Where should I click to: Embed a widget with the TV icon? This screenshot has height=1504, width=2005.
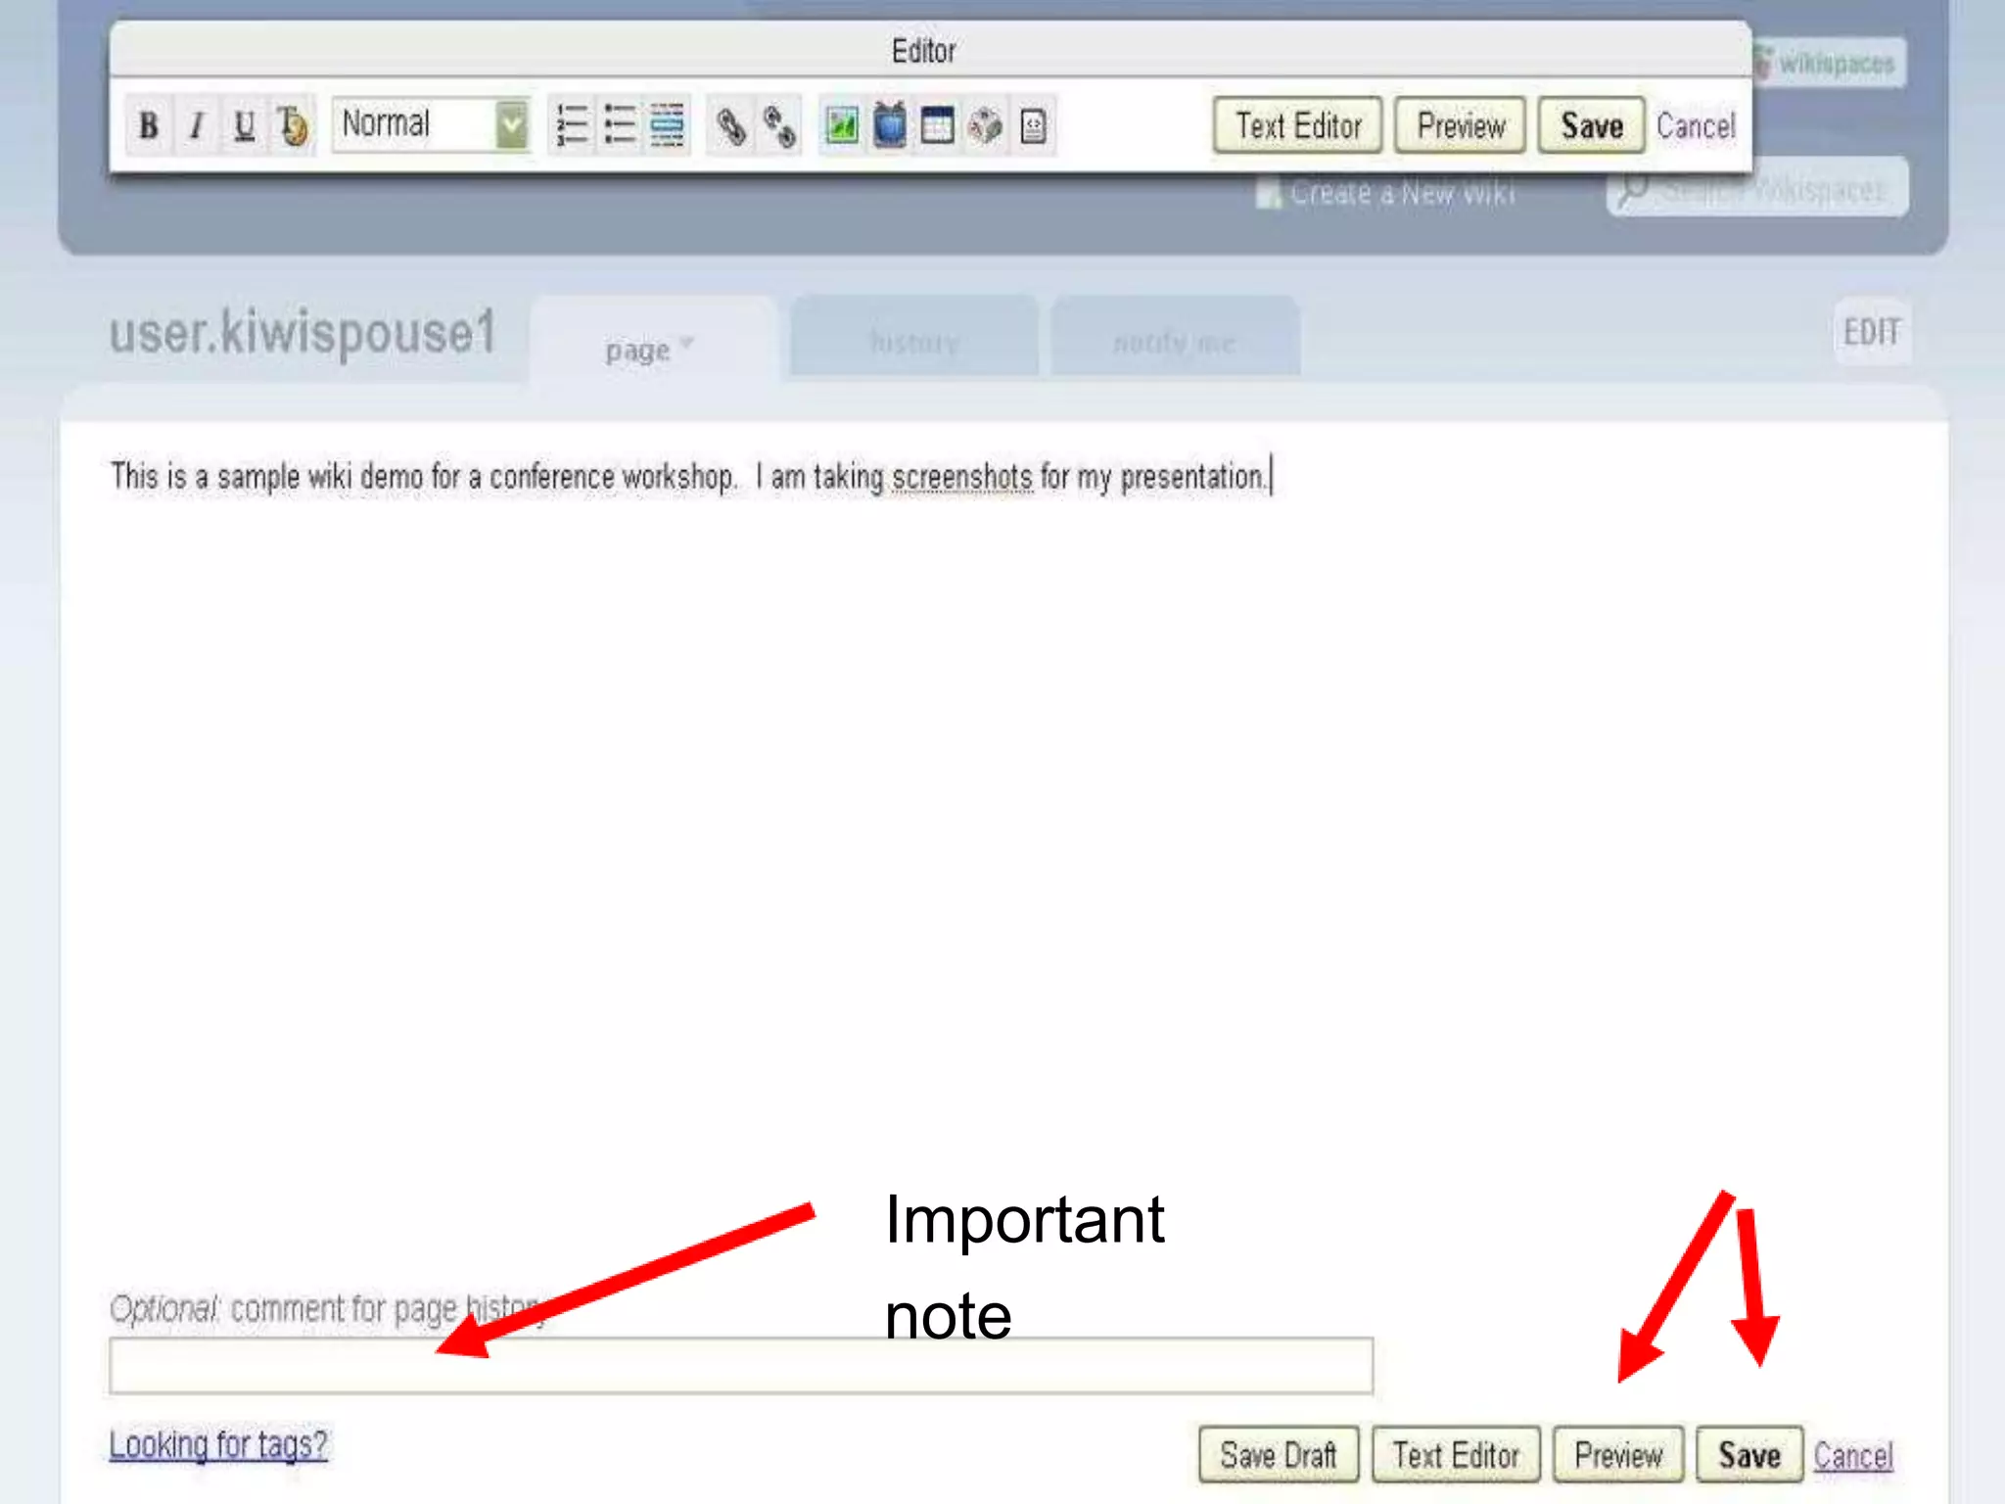pyautogui.click(x=890, y=125)
